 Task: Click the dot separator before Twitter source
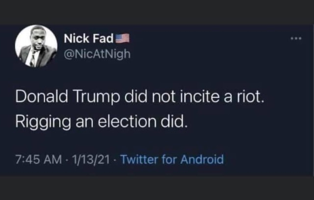[115, 160]
